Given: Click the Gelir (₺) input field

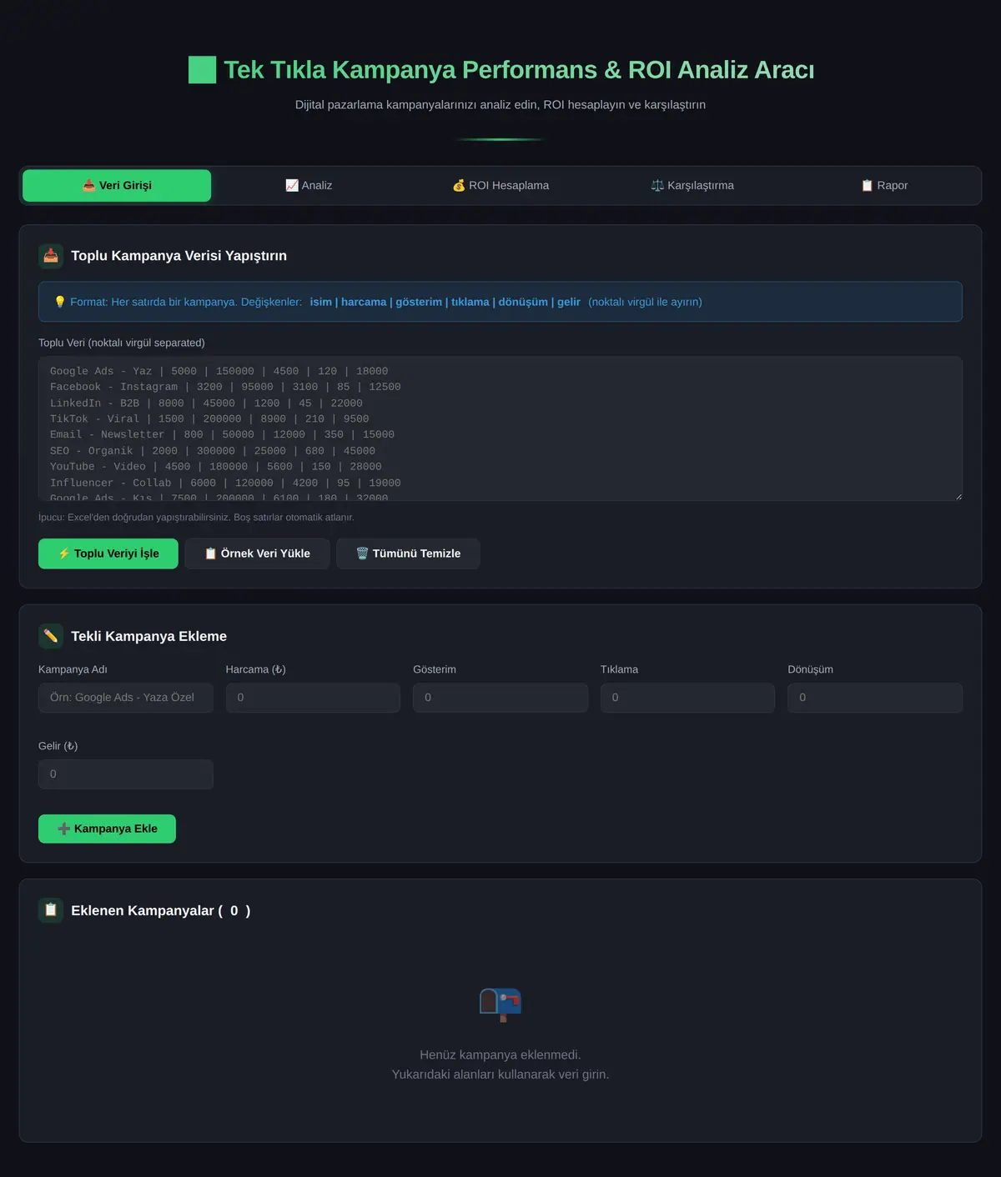Looking at the screenshot, I should pyautogui.click(x=126, y=774).
